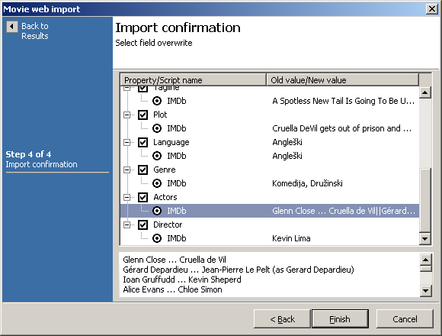Click the tree list scrollbar thumb
This screenshot has width=442, height=336.
point(425,201)
